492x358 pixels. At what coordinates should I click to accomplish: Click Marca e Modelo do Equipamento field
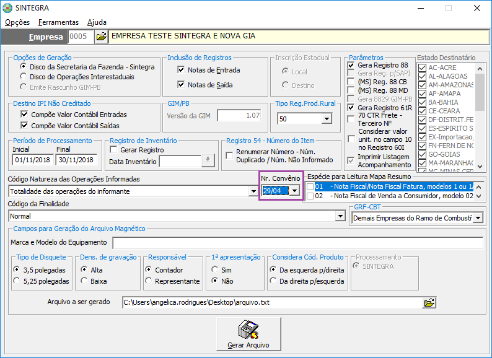coord(298,243)
